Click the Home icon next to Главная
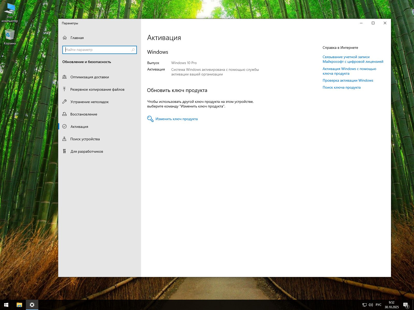Screen dimensions: 414x310 click(65, 38)
